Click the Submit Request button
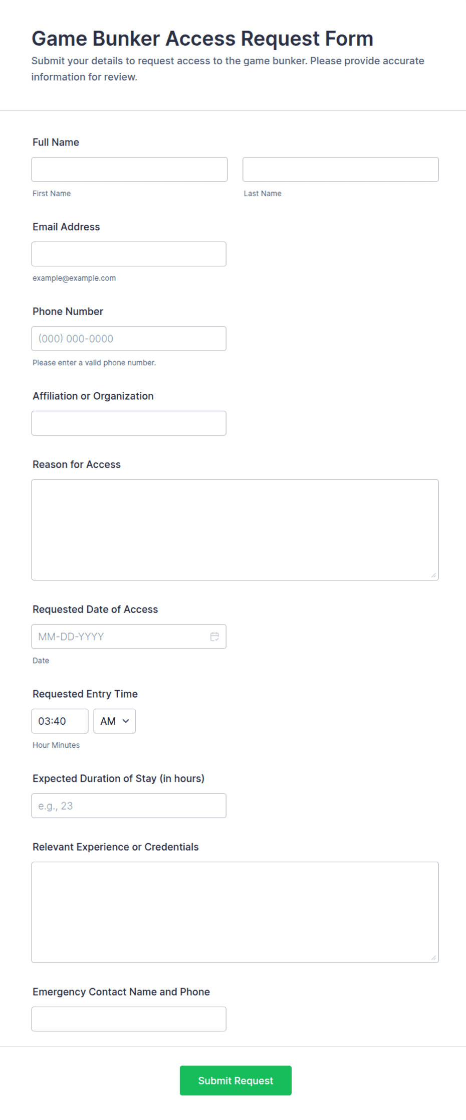Image resolution: width=466 pixels, height=1120 pixels. click(x=236, y=1080)
